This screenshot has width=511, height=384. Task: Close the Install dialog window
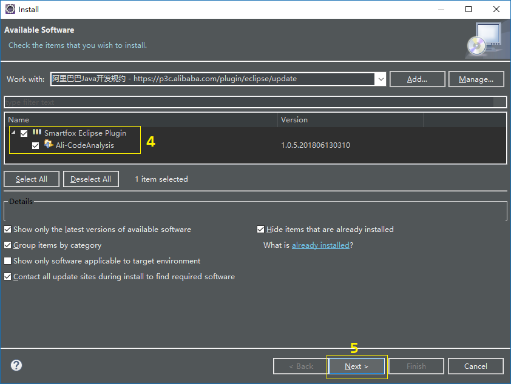pyautogui.click(x=496, y=9)
